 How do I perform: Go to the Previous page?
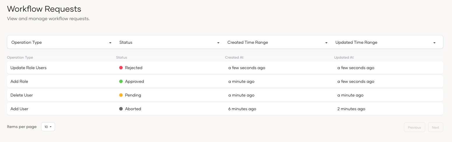point(414,127)
